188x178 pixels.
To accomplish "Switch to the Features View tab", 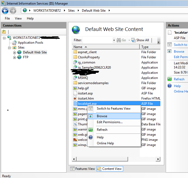I will tap(83, 169).
